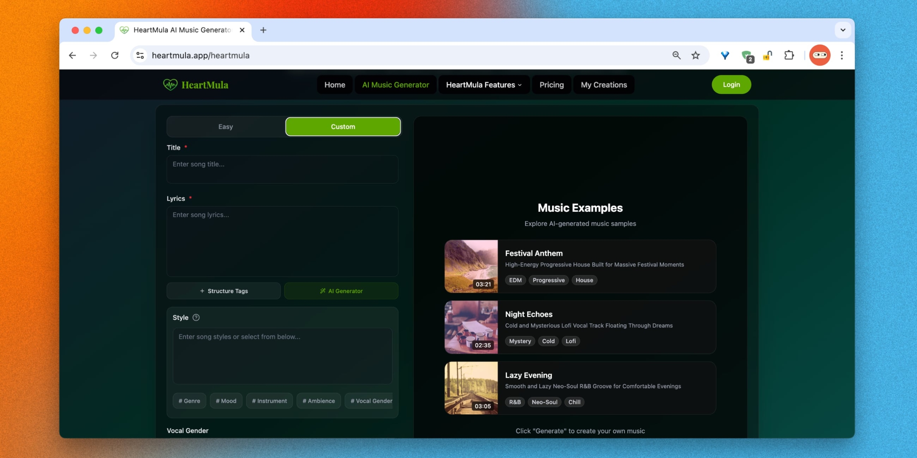This screenshot has width=917, height=458.
Task: Open Chrome's three-dot menu
Action: [x=842, y=55]
